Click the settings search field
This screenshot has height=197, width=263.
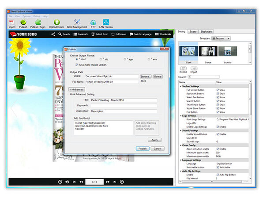204,77
